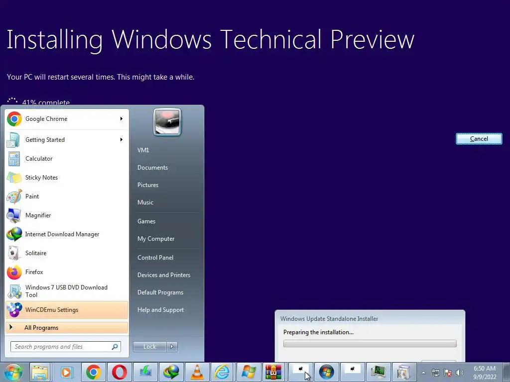Click the 'Your PC will restart several times' text
510x382 pixels.
point(101,77)
